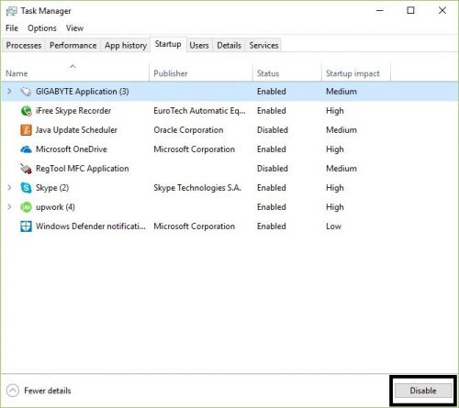Click the GIGABYTE Application icon
The image size is (459, 408).
26,92
